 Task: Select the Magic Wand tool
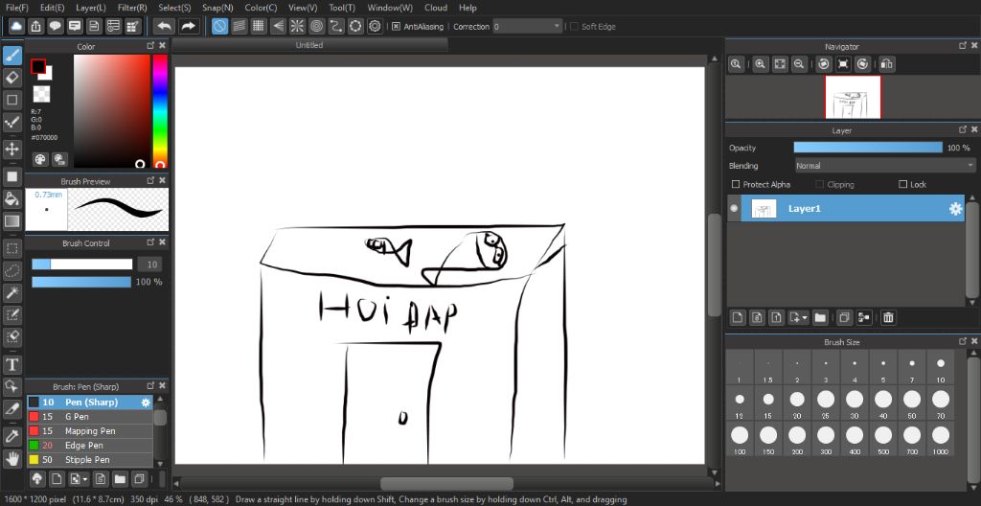[11, 292]
